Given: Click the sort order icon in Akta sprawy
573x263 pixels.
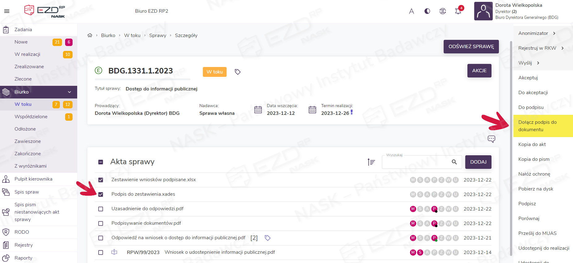Looking at the screenshot, I should point(371,162).
